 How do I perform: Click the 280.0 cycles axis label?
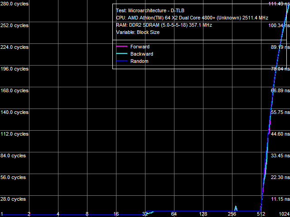[14, 4]
